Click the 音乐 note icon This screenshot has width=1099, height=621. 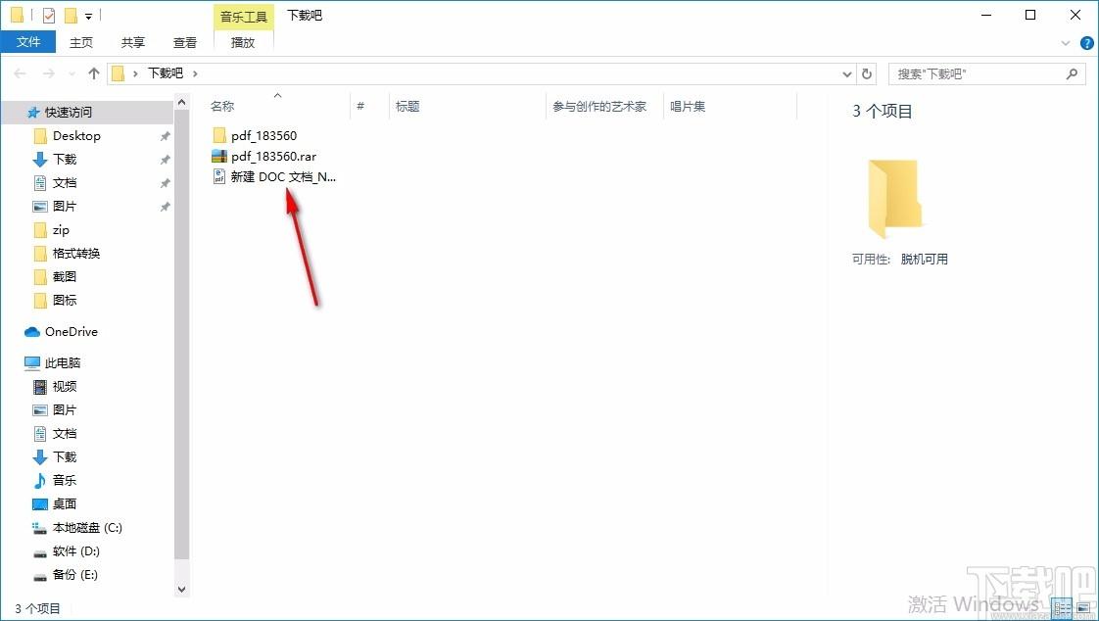tap(40, 480)
